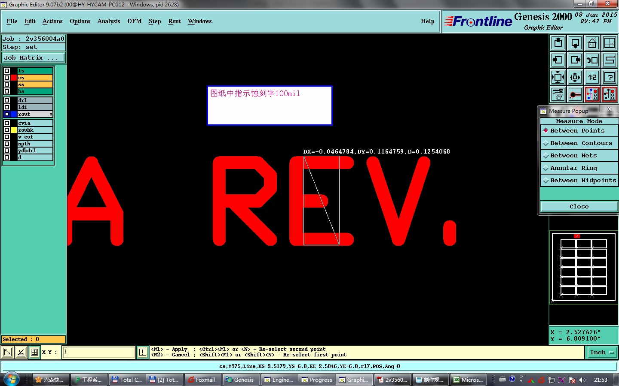Select Annular Ring measure mode
This screenshot has width=619, height=386.
[x=579, y=168]
